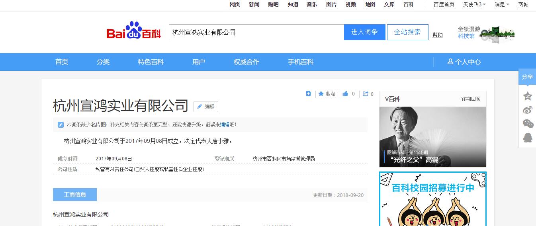
Task: Open the 特色百科 navigation menu
Action: pos(151,62)
